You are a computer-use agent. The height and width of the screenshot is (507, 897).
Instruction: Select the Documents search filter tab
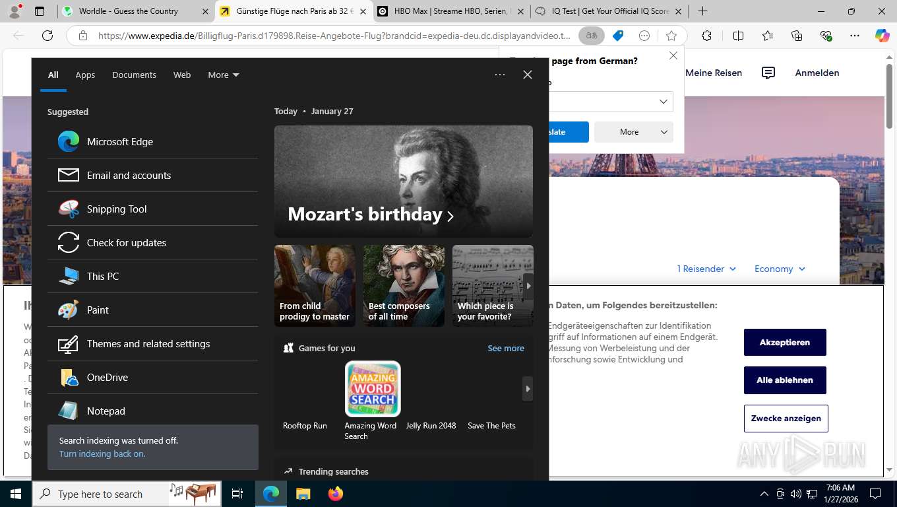tap(134, 75)
